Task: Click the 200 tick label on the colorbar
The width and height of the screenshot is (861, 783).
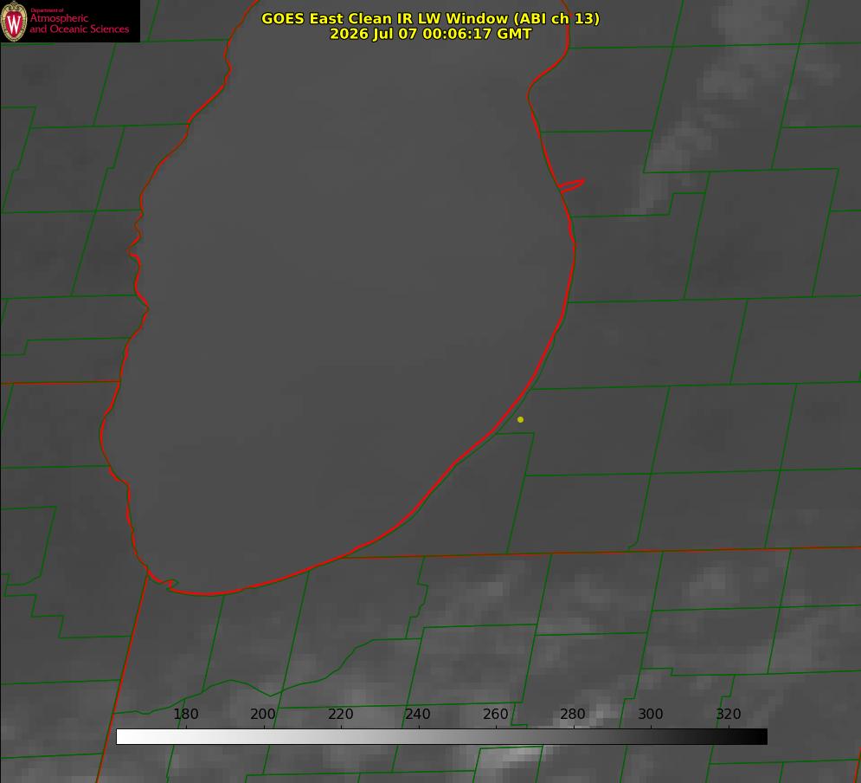Action: 263,714
